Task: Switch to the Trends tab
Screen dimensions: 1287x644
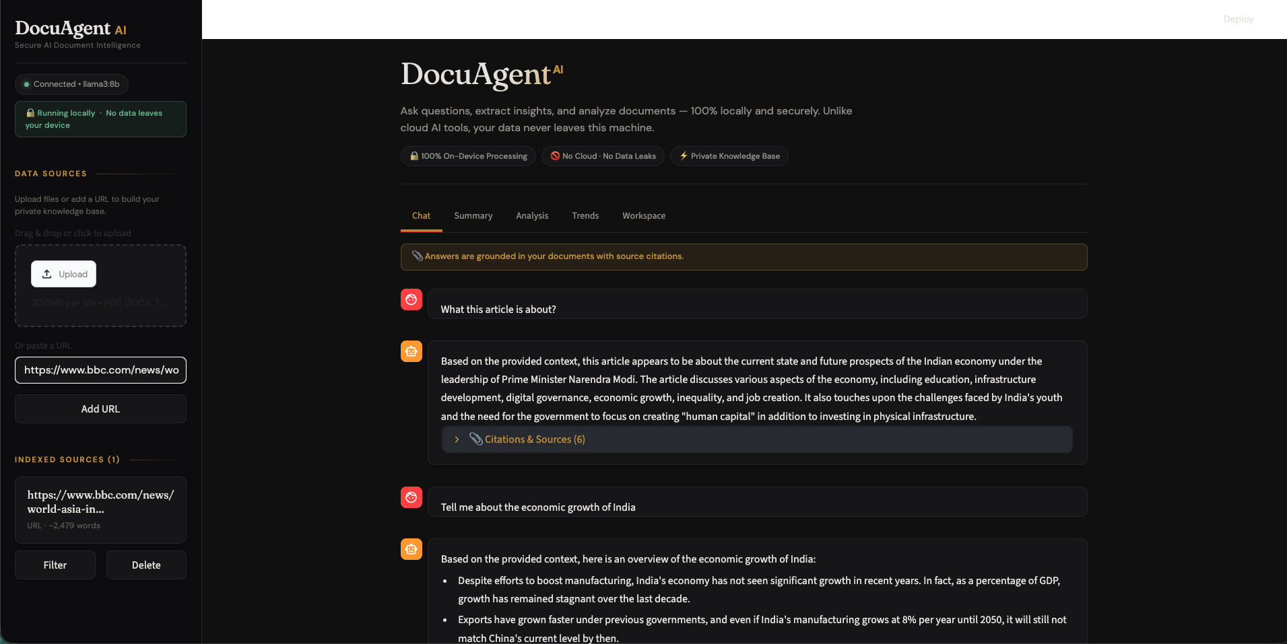Action: point(585,215)
